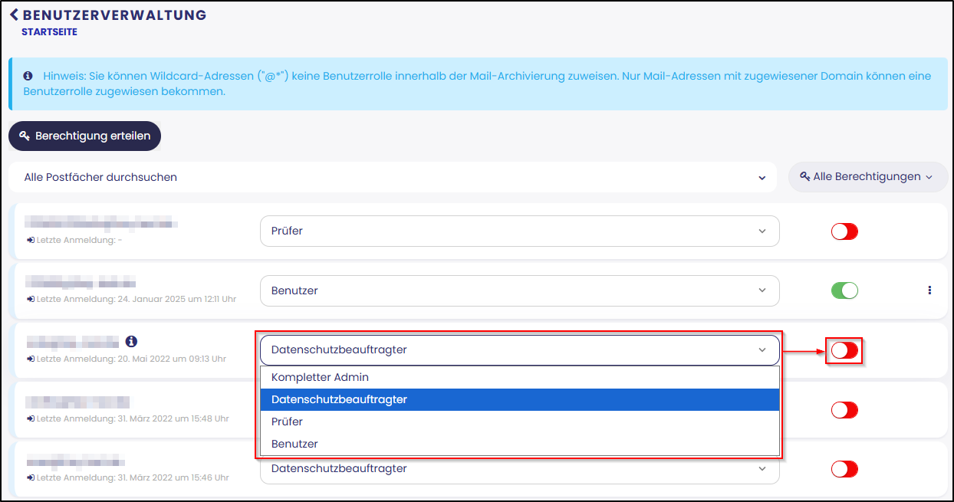Screen dimensions: 954x502
Task: Choose highlighted Datenschutzbeauftragter option in list
Action: pyautogui.click(x=339, y=399)
